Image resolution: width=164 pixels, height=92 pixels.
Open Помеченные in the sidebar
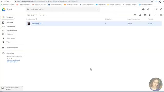tap(11, 38)
